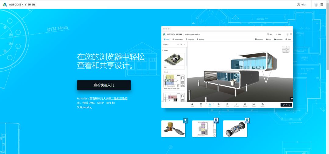Open the 帮助 help menu

point(301,5)
